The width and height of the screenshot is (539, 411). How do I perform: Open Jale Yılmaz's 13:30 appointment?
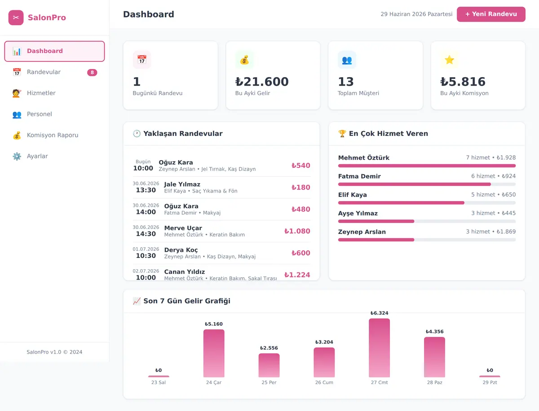click(x=221, y=188)
